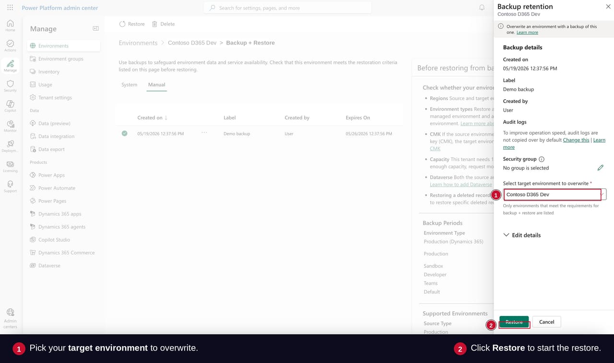Click Change this audit logs link

(576, 140)
